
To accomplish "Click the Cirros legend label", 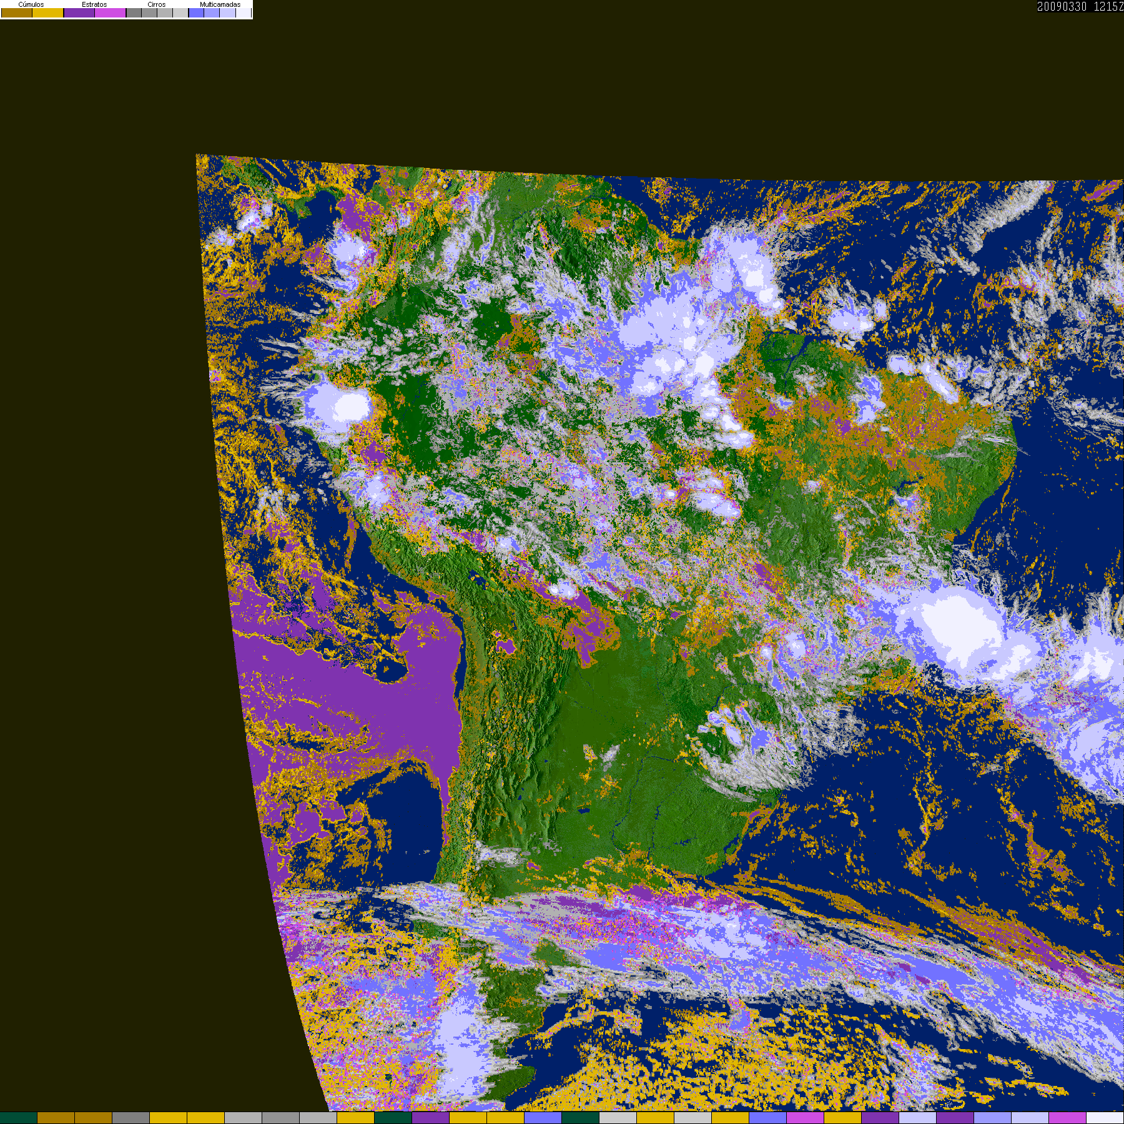I will coord(157,4).
